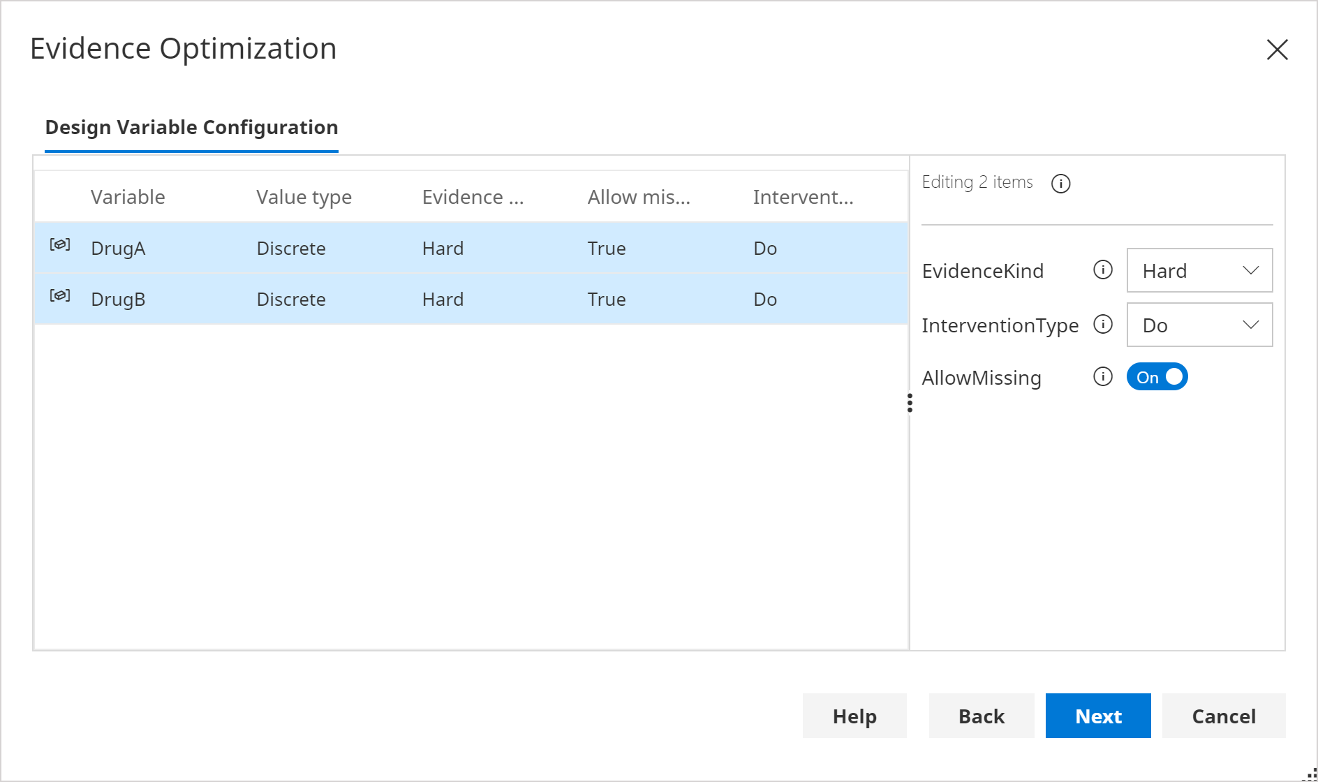Image resolution: width=1318 pixels, height=782 pixels.
Task: Sort by the Variable column header
Action: (x=128, y=198)
